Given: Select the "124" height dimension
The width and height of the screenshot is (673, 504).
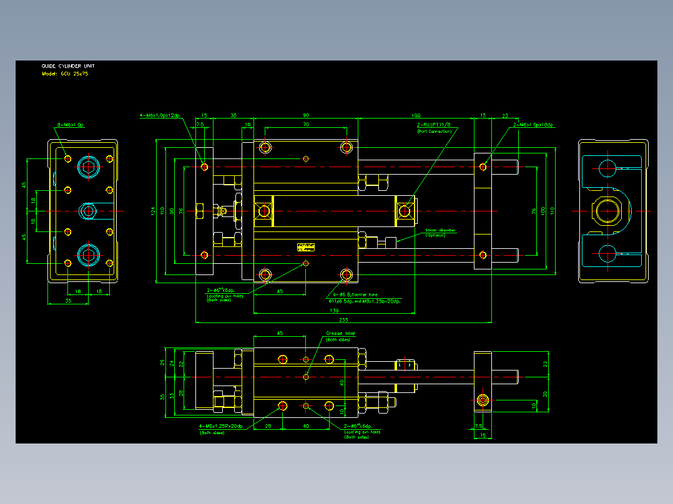Looking at the screenshot, I should pos(153,211).
